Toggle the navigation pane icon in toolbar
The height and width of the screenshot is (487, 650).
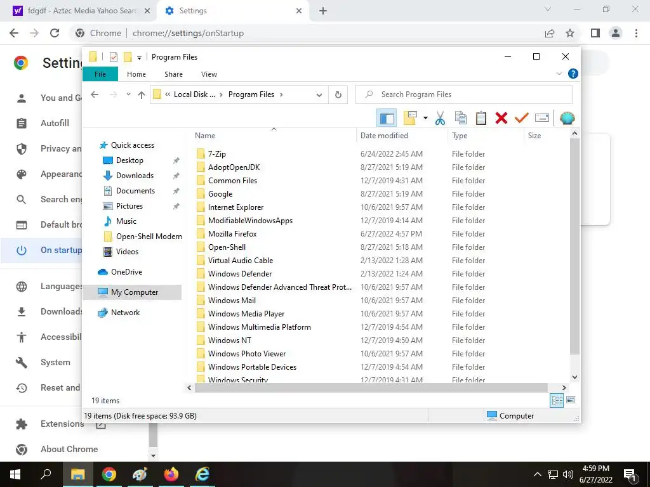(387, 119)
